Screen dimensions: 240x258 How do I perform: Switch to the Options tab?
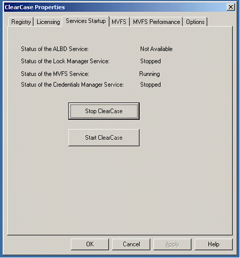195,22
